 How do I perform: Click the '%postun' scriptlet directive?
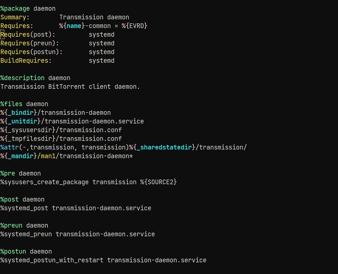(x=13, y=251)
